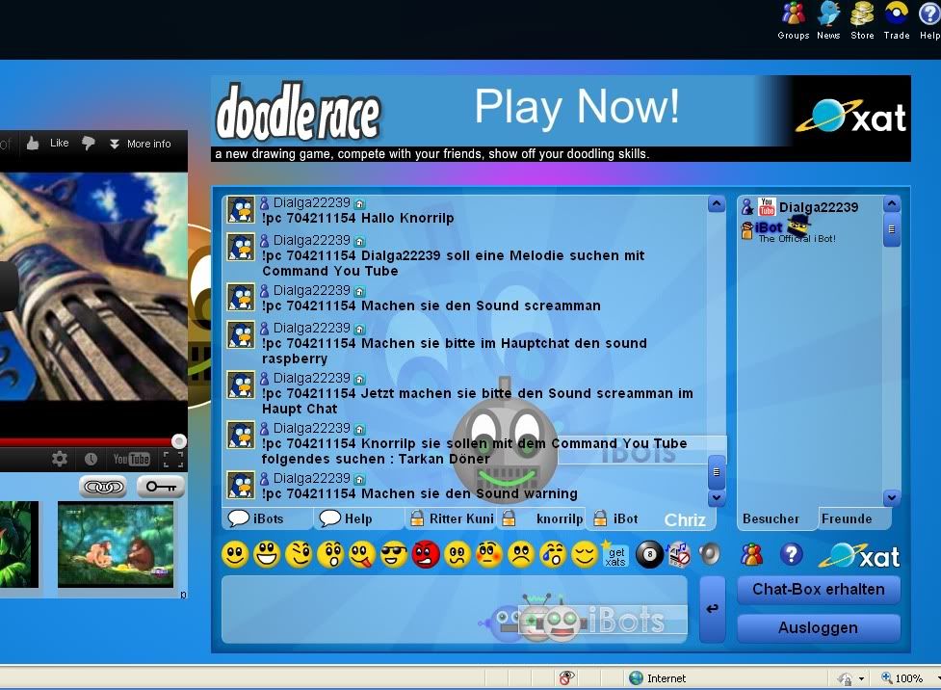941x690 pixels.
Task: Select iBot in the visitor list
Action: (x=769, y=227)
